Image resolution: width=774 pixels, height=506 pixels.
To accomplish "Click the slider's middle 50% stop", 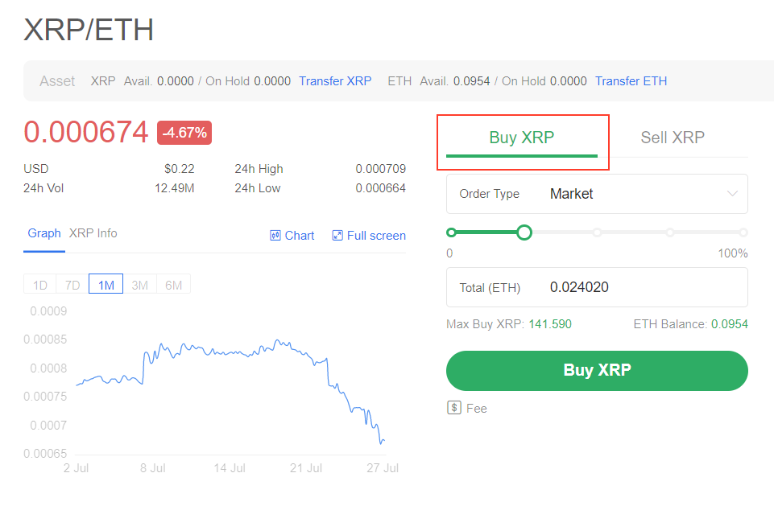I will 597,232.
